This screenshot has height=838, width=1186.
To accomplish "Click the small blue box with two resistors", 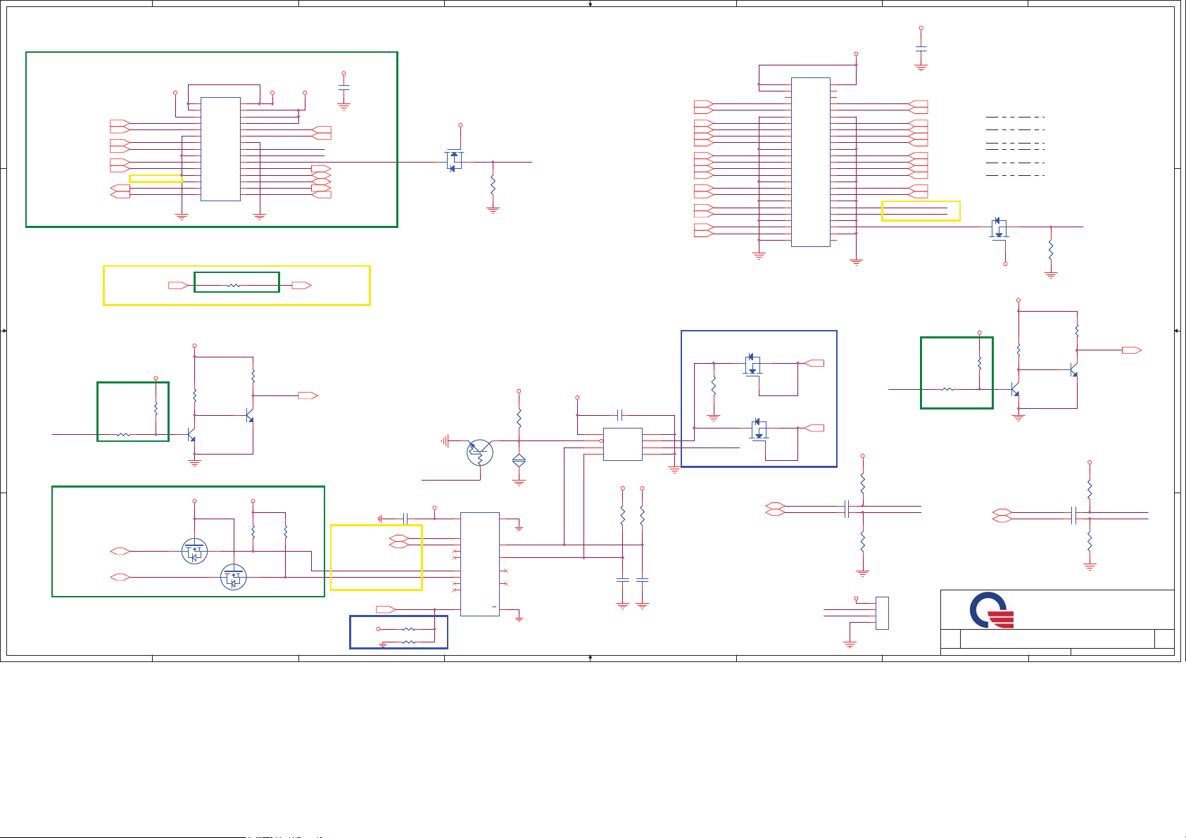I will 398,632.
